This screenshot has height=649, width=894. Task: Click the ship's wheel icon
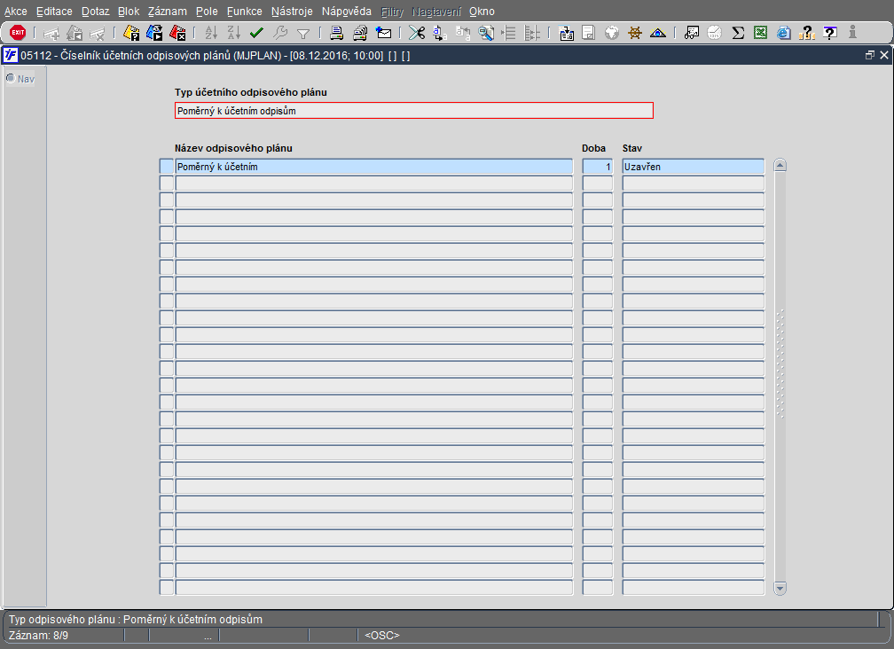(634, 33)
